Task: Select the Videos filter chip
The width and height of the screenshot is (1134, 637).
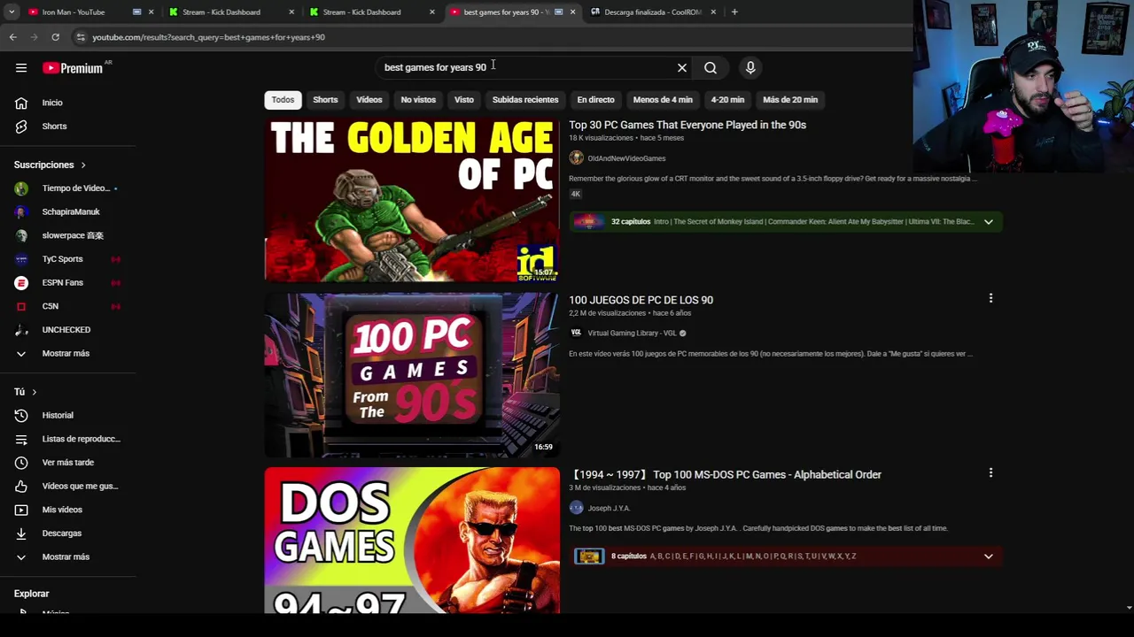Action: (369, 100)
